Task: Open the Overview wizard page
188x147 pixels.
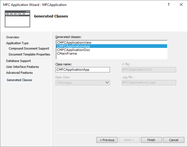Action: [x=13, y=37]
